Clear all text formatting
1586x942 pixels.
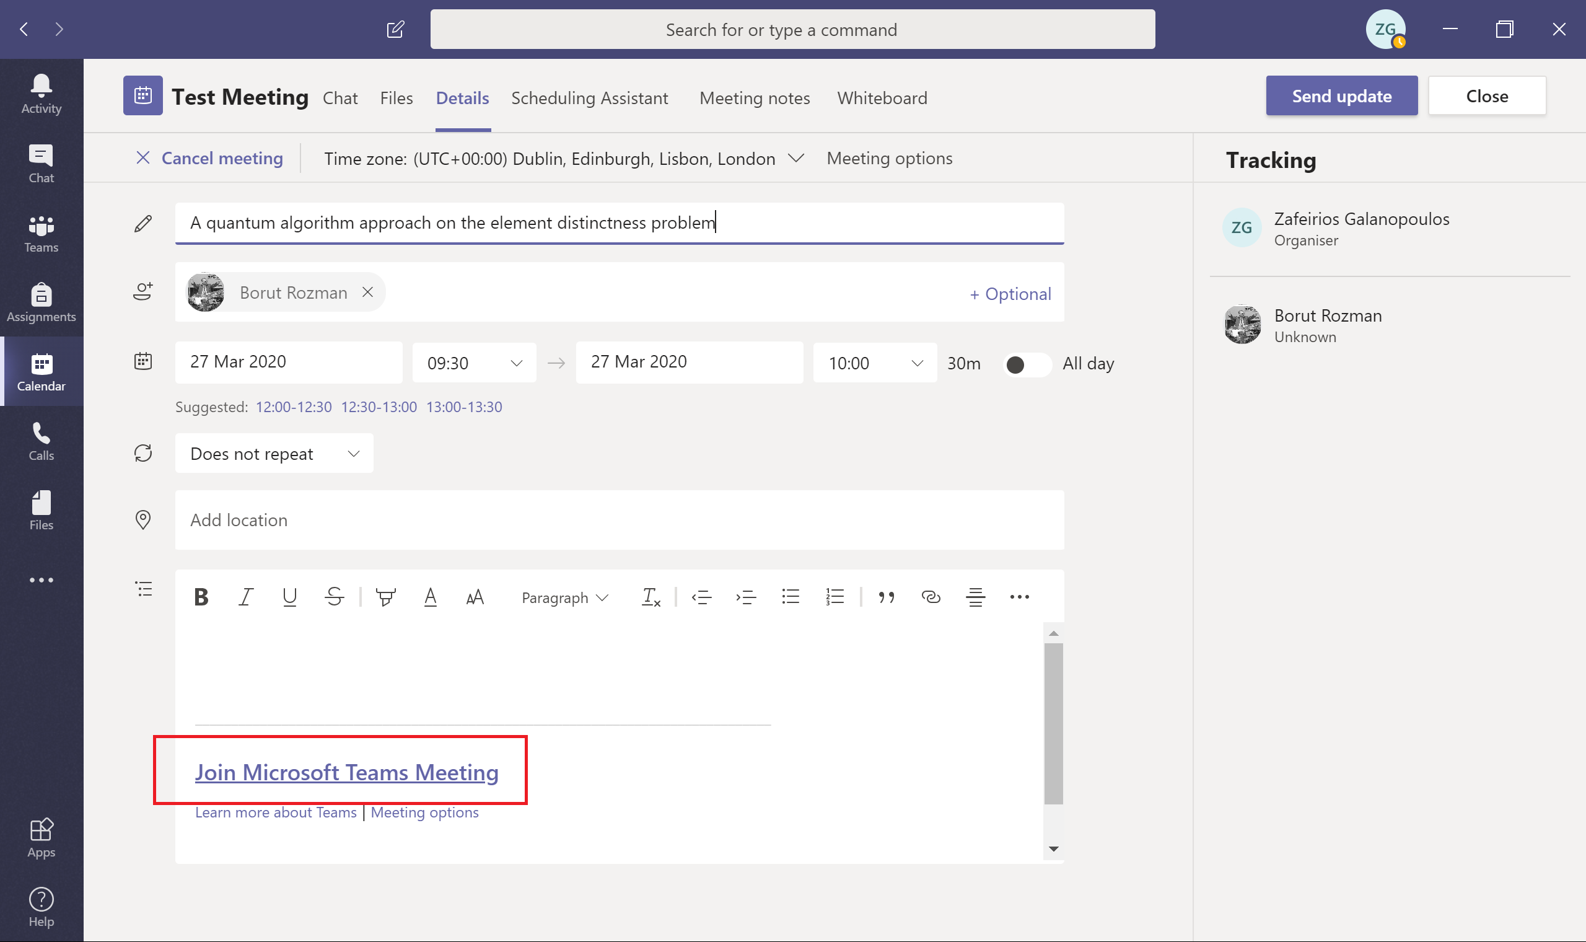tap(652, 597)
